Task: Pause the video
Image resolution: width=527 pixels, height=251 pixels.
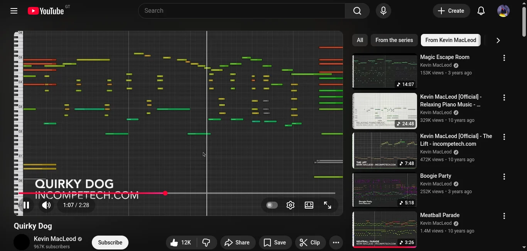Action: (26, 205)
